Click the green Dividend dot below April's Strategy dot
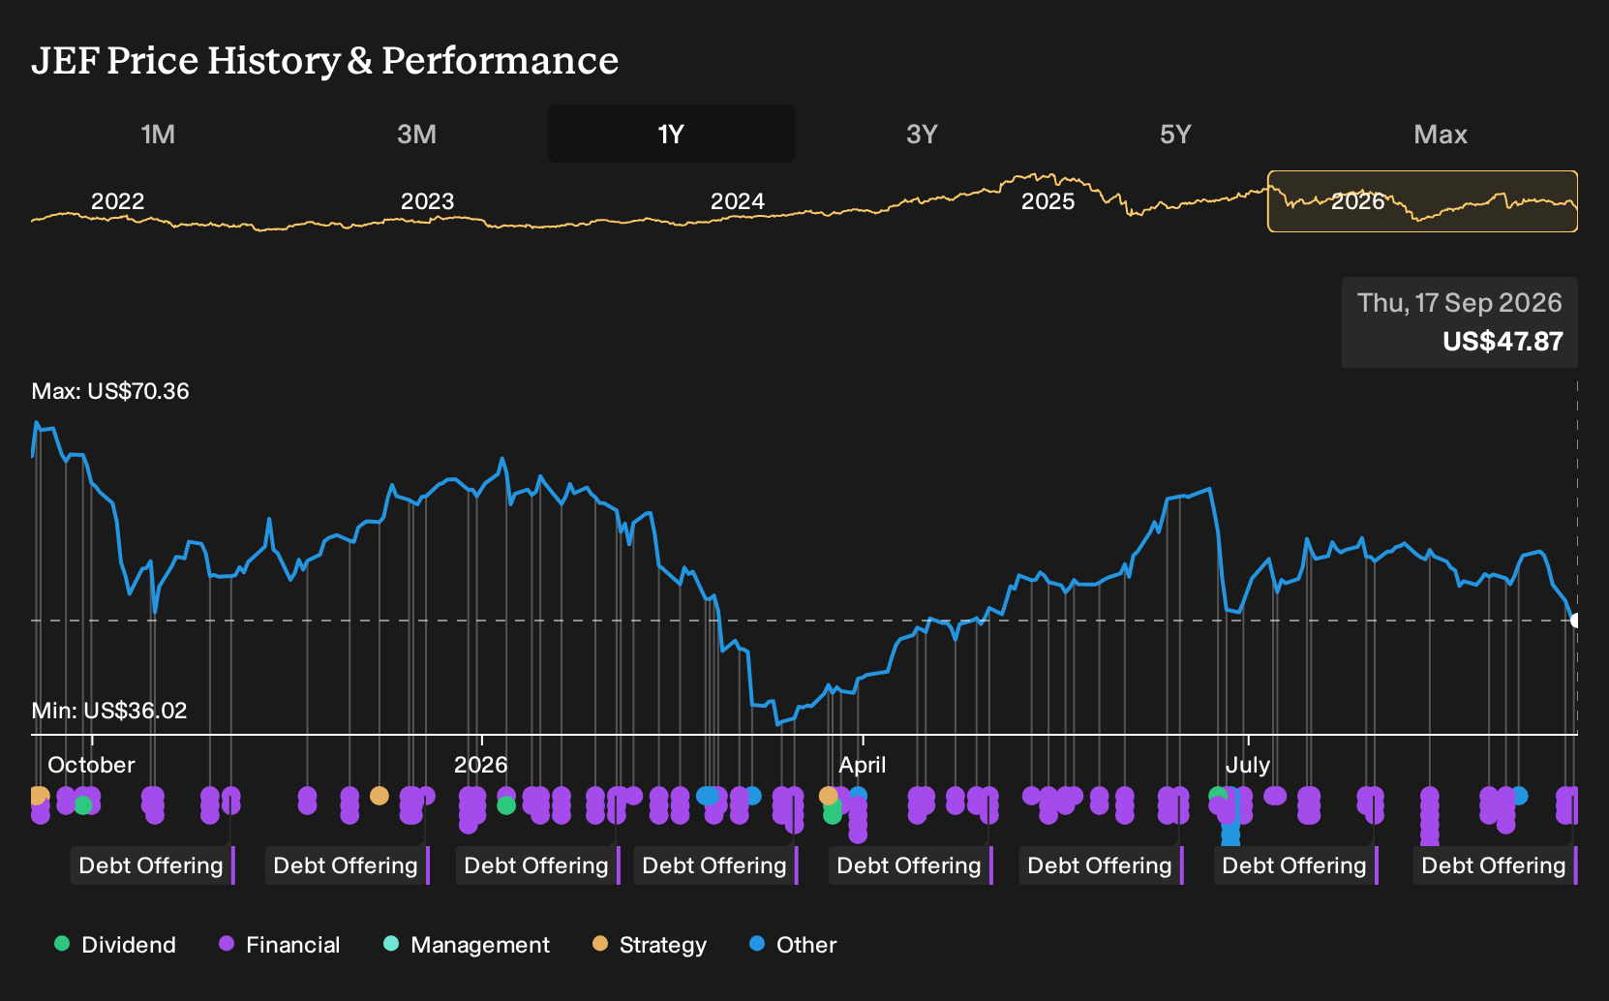 833,815
